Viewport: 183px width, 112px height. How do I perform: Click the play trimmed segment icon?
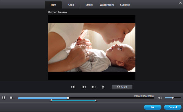coord(94,87)
